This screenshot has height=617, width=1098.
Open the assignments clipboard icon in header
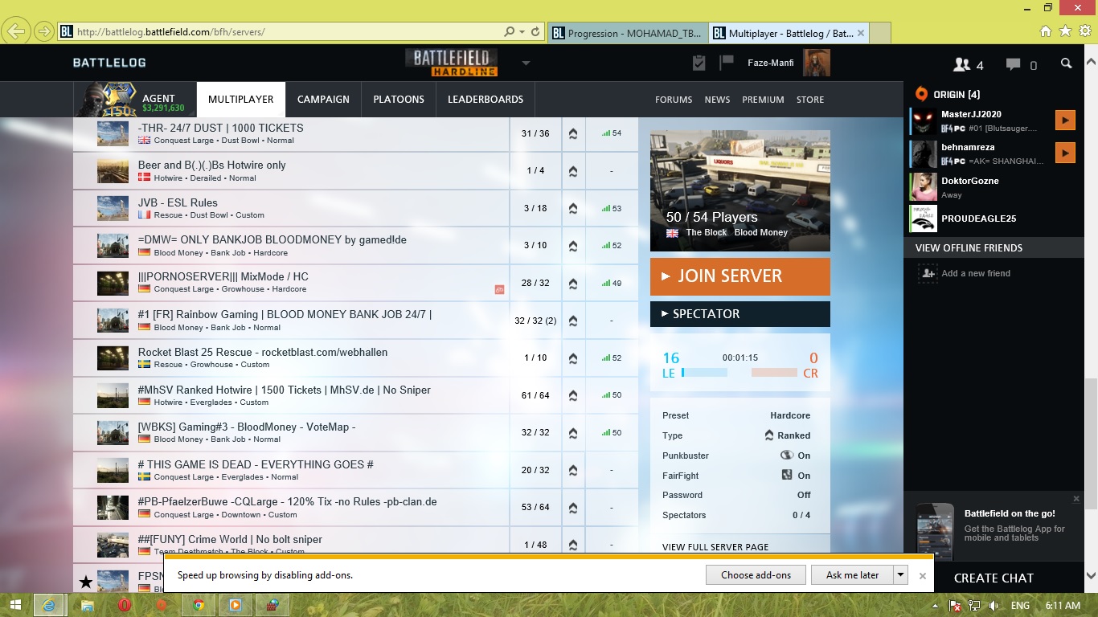(699, 63)
